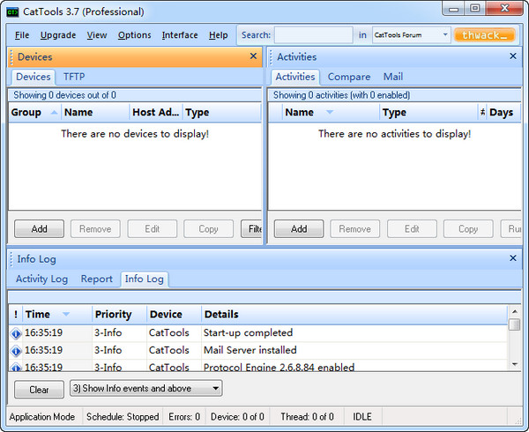This screenshot has width=529, height=432.
Task: Open the Options menu
Action: 134,35
